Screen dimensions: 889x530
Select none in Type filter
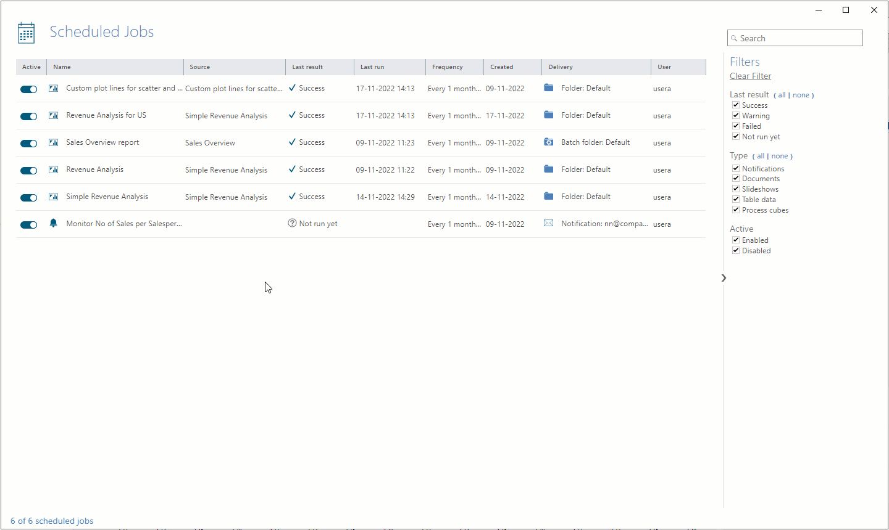point(780,156)
